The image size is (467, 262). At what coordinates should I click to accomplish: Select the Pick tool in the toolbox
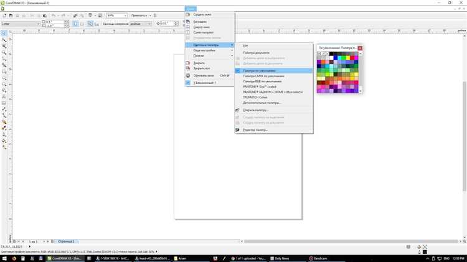(4, 32)
